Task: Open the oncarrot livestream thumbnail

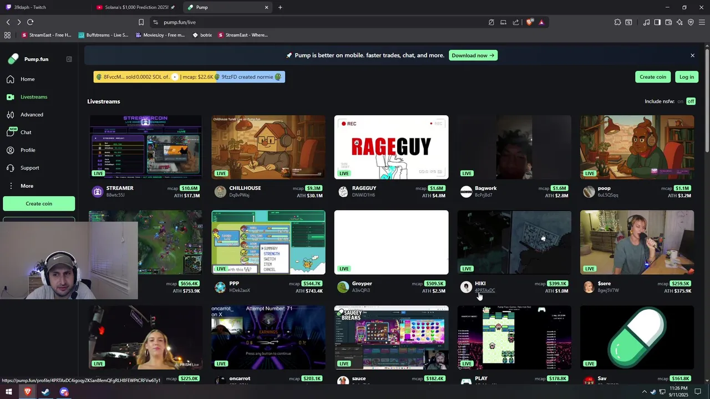Action: pyautogui.click(x=268, y=337)
